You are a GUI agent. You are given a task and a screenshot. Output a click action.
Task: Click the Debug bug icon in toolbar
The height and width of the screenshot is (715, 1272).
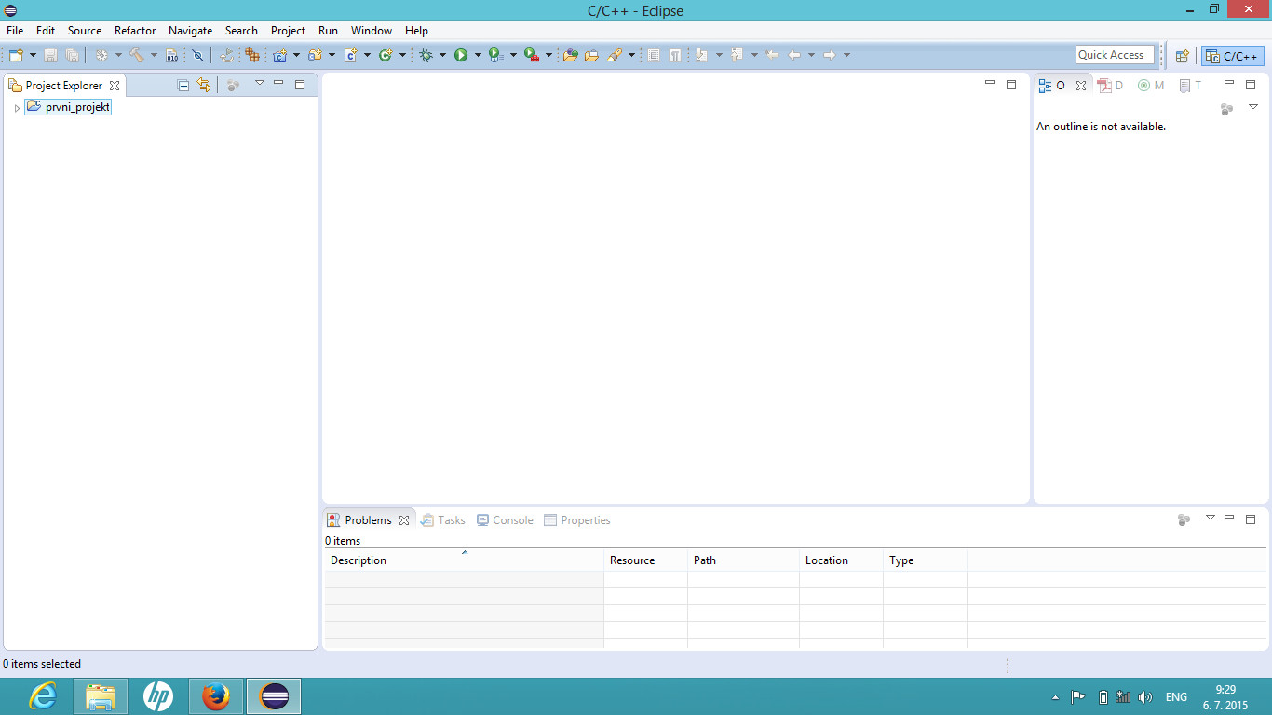click(426, 56)
